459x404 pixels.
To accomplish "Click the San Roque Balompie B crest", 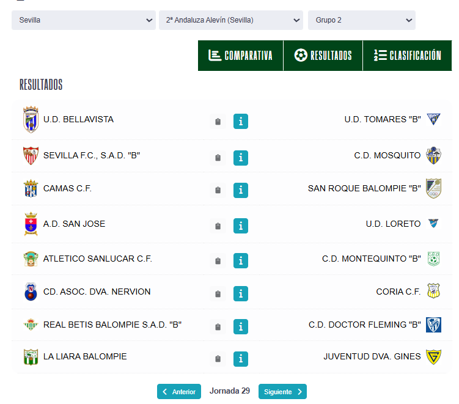I will (x=433, y=188).
